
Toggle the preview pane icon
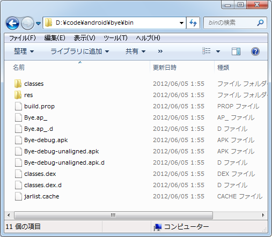[x=236, y=51]
